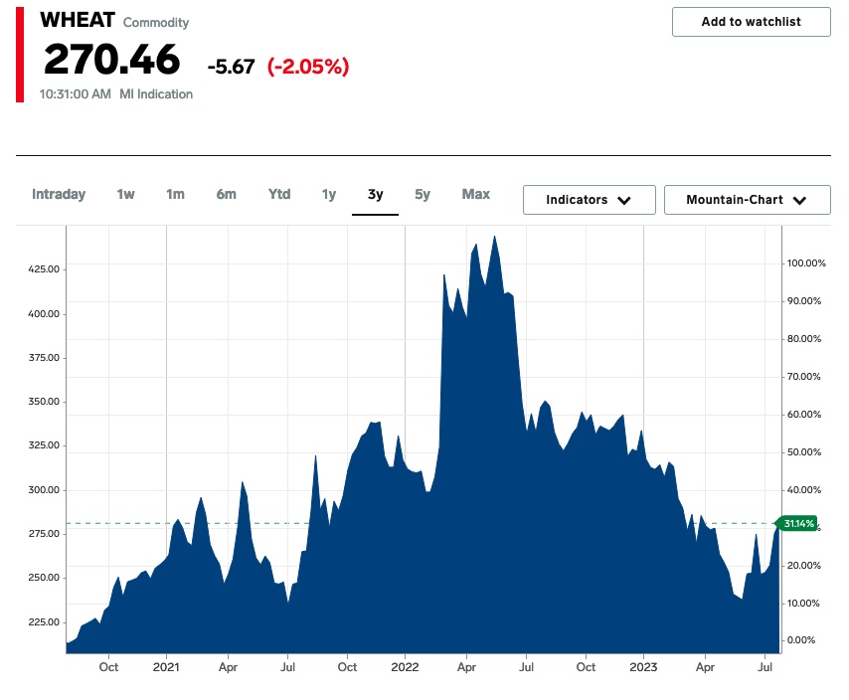Click the 300.00 y-axis label
Screen dimensions: 849x700
point(44,490)
